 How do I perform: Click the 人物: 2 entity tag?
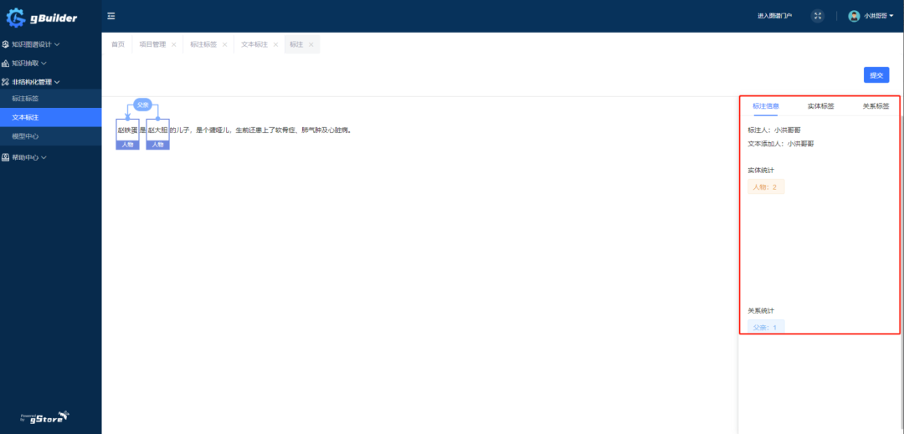(x=766, y=187)
